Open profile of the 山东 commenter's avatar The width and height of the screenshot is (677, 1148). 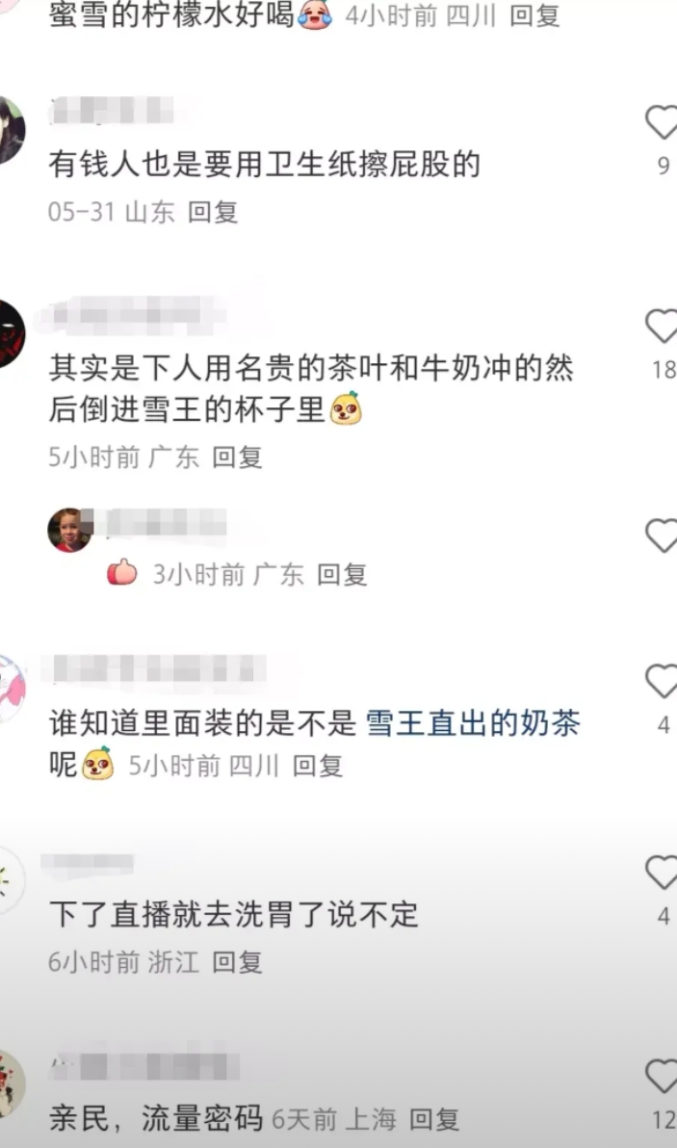click(x=11, y=130)
